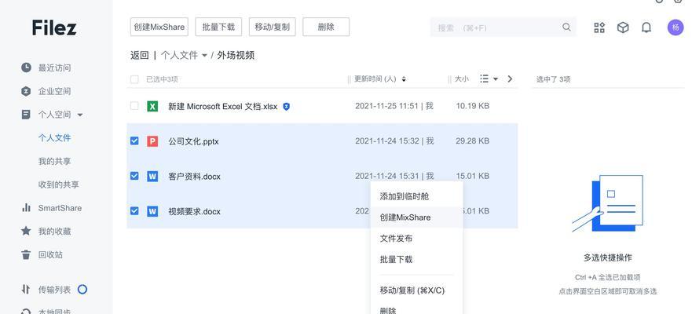692x314 pixels.
Task: Click the 10.19 KB size value
Action: tap(472, 106)
